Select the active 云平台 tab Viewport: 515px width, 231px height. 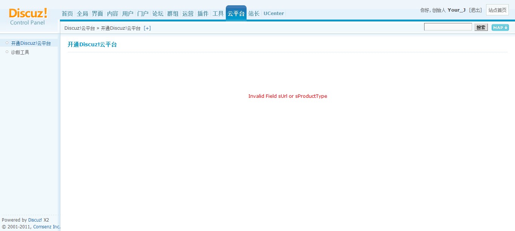pyautogui.click(x=236, y=14)
